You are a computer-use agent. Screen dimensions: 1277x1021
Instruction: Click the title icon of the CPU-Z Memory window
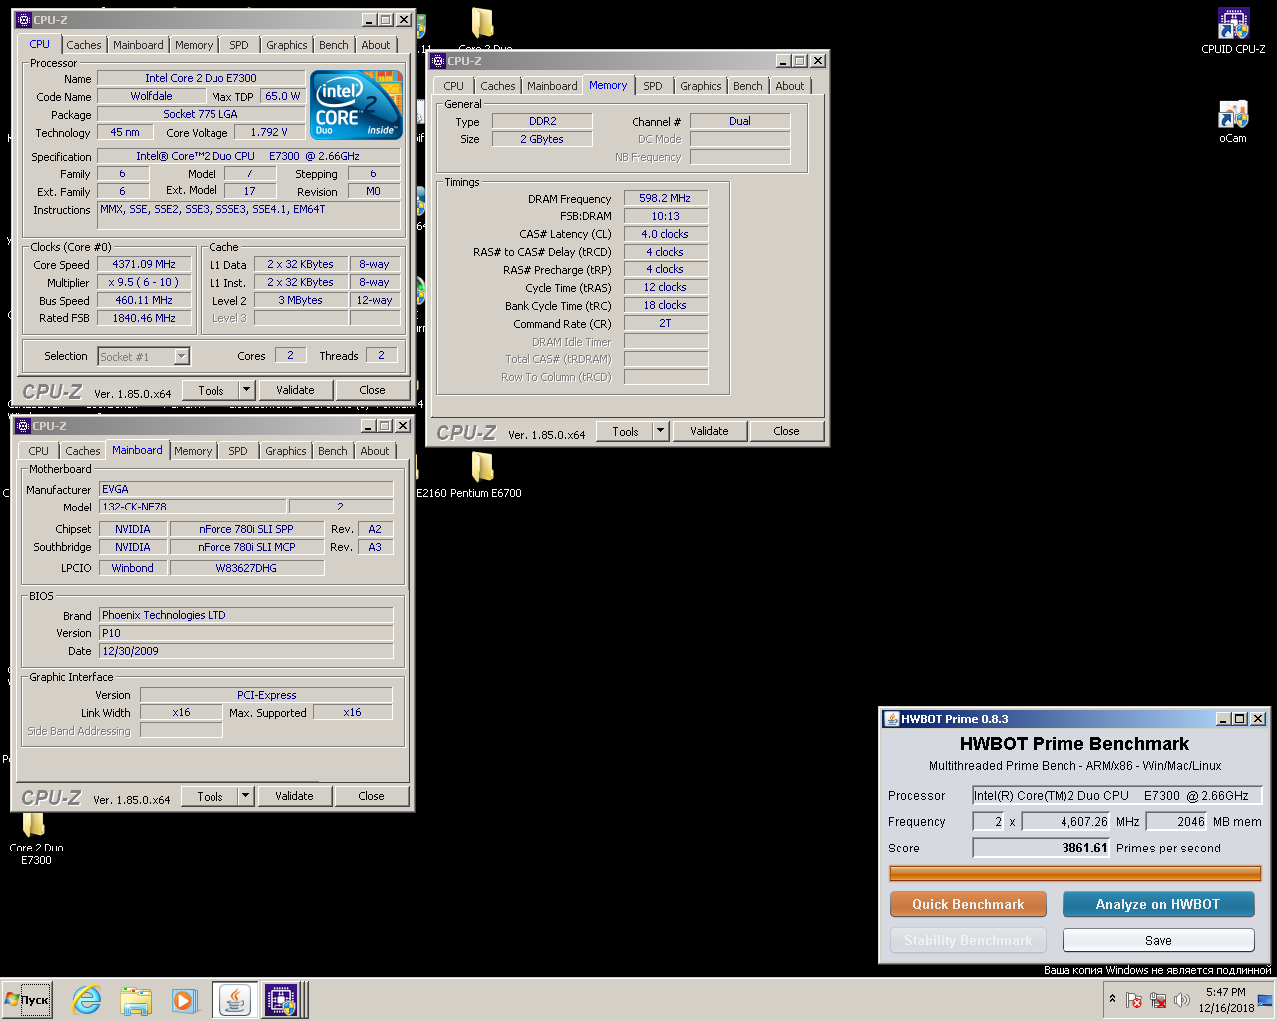tap(438, 61)
